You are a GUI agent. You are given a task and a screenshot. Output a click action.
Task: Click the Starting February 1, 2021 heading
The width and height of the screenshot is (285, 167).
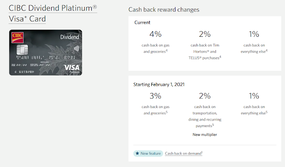159,85
